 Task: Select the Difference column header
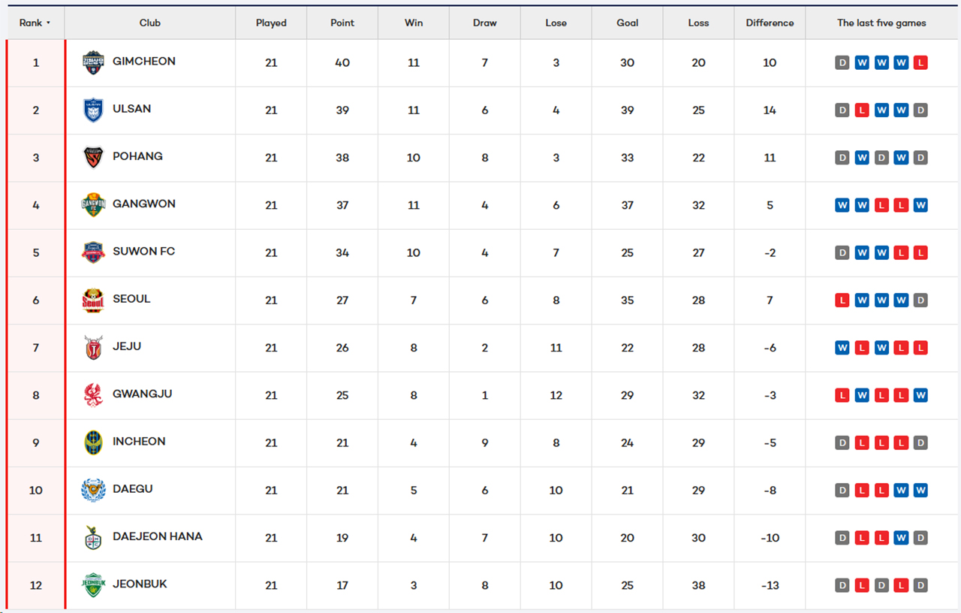(x=770, y=23)
